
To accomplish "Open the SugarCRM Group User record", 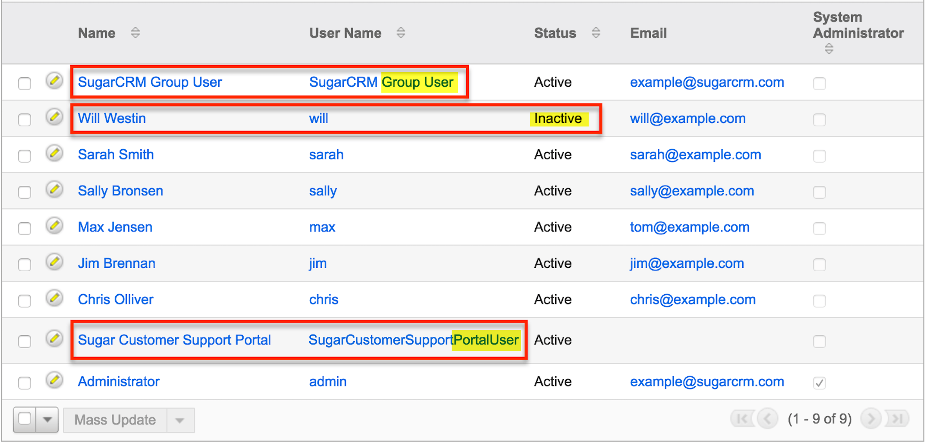I will [x=150, y=82].
